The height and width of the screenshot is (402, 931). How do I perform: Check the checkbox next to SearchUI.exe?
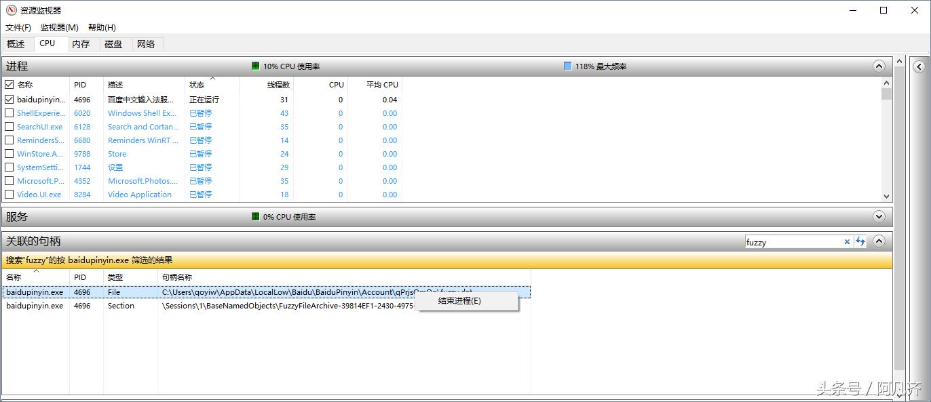tap(9, 127)
